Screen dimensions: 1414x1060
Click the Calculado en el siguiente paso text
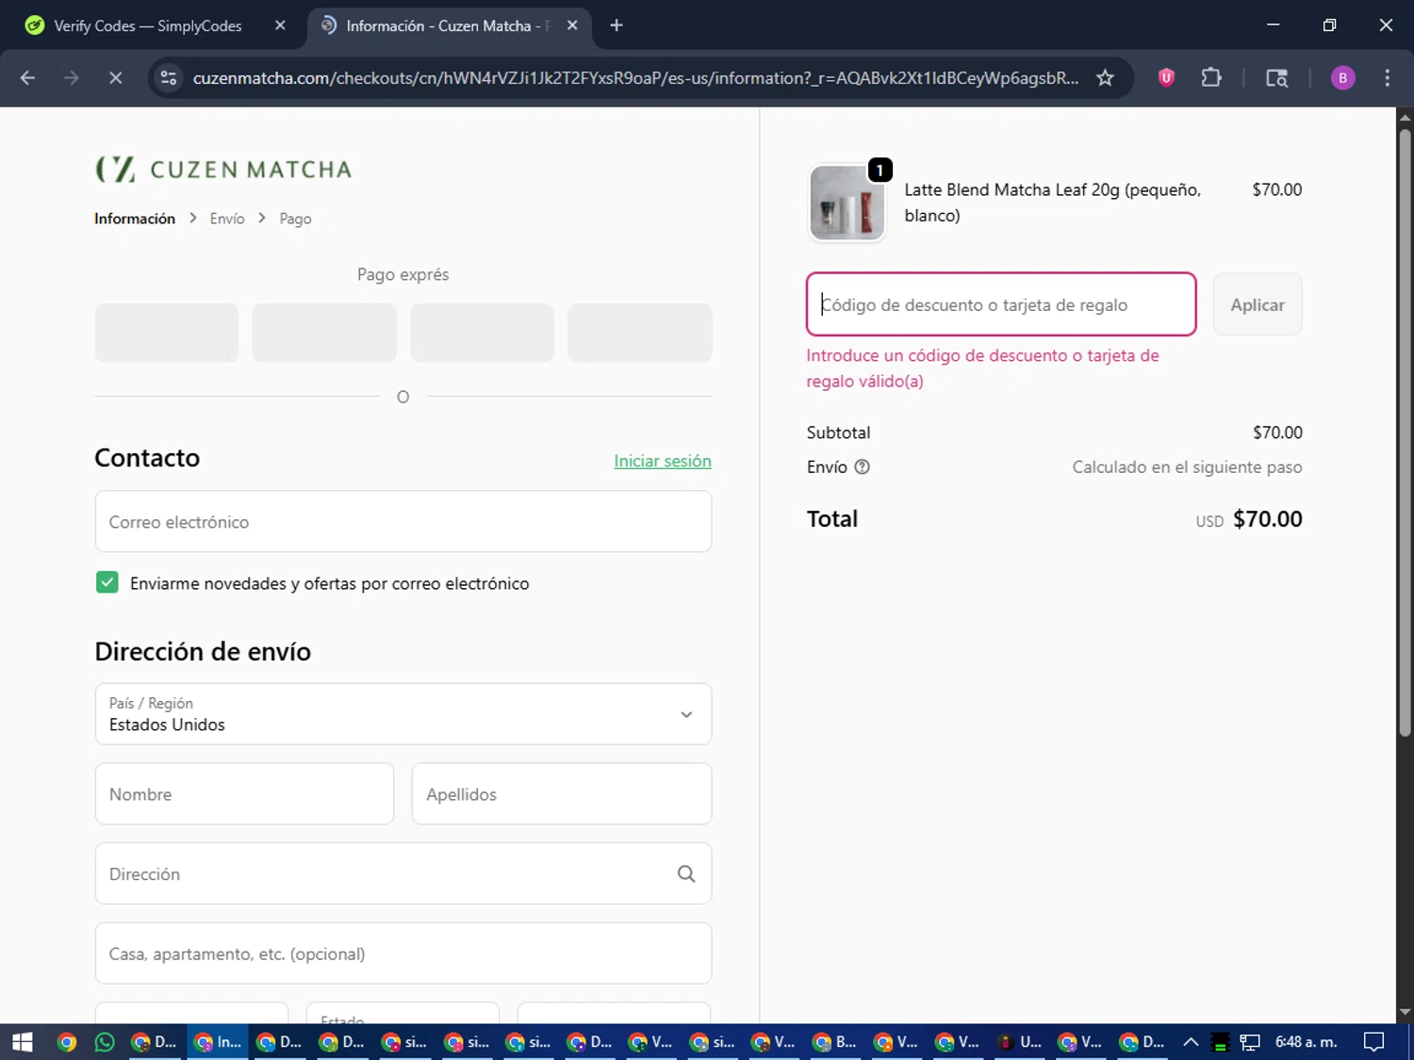click(1187, 466)
